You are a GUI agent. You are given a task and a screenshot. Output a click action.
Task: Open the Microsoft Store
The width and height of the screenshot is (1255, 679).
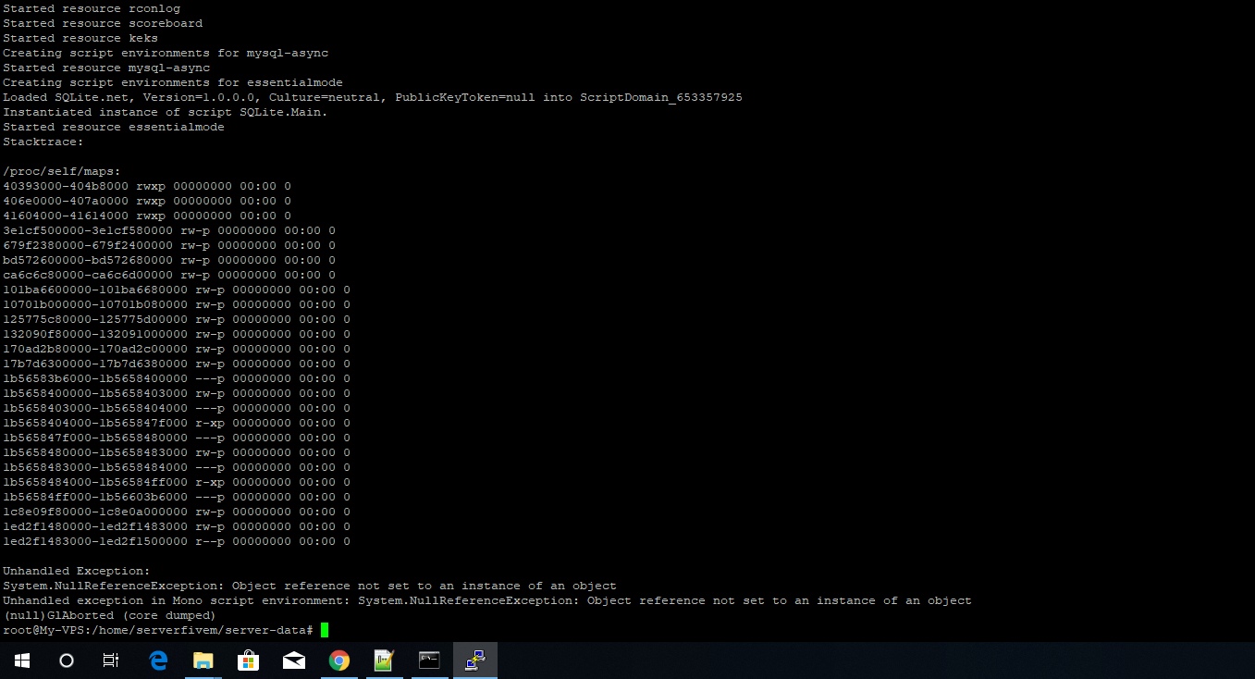point(248,660)
